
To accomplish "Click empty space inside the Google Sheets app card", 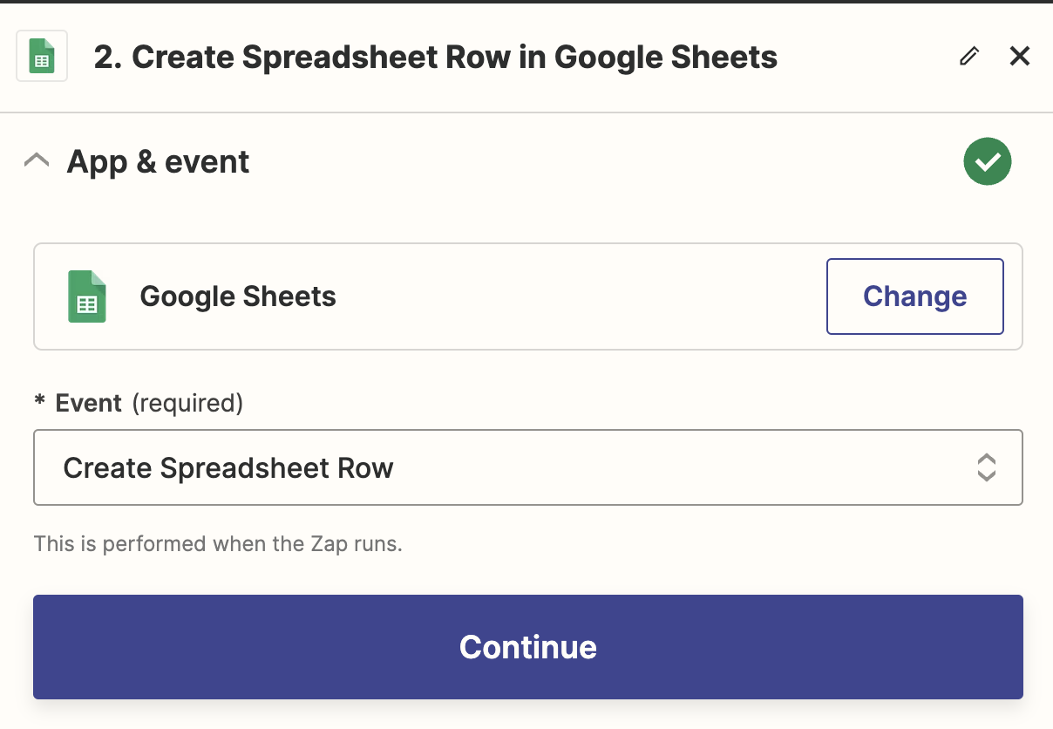I will (x=575, y=296).
